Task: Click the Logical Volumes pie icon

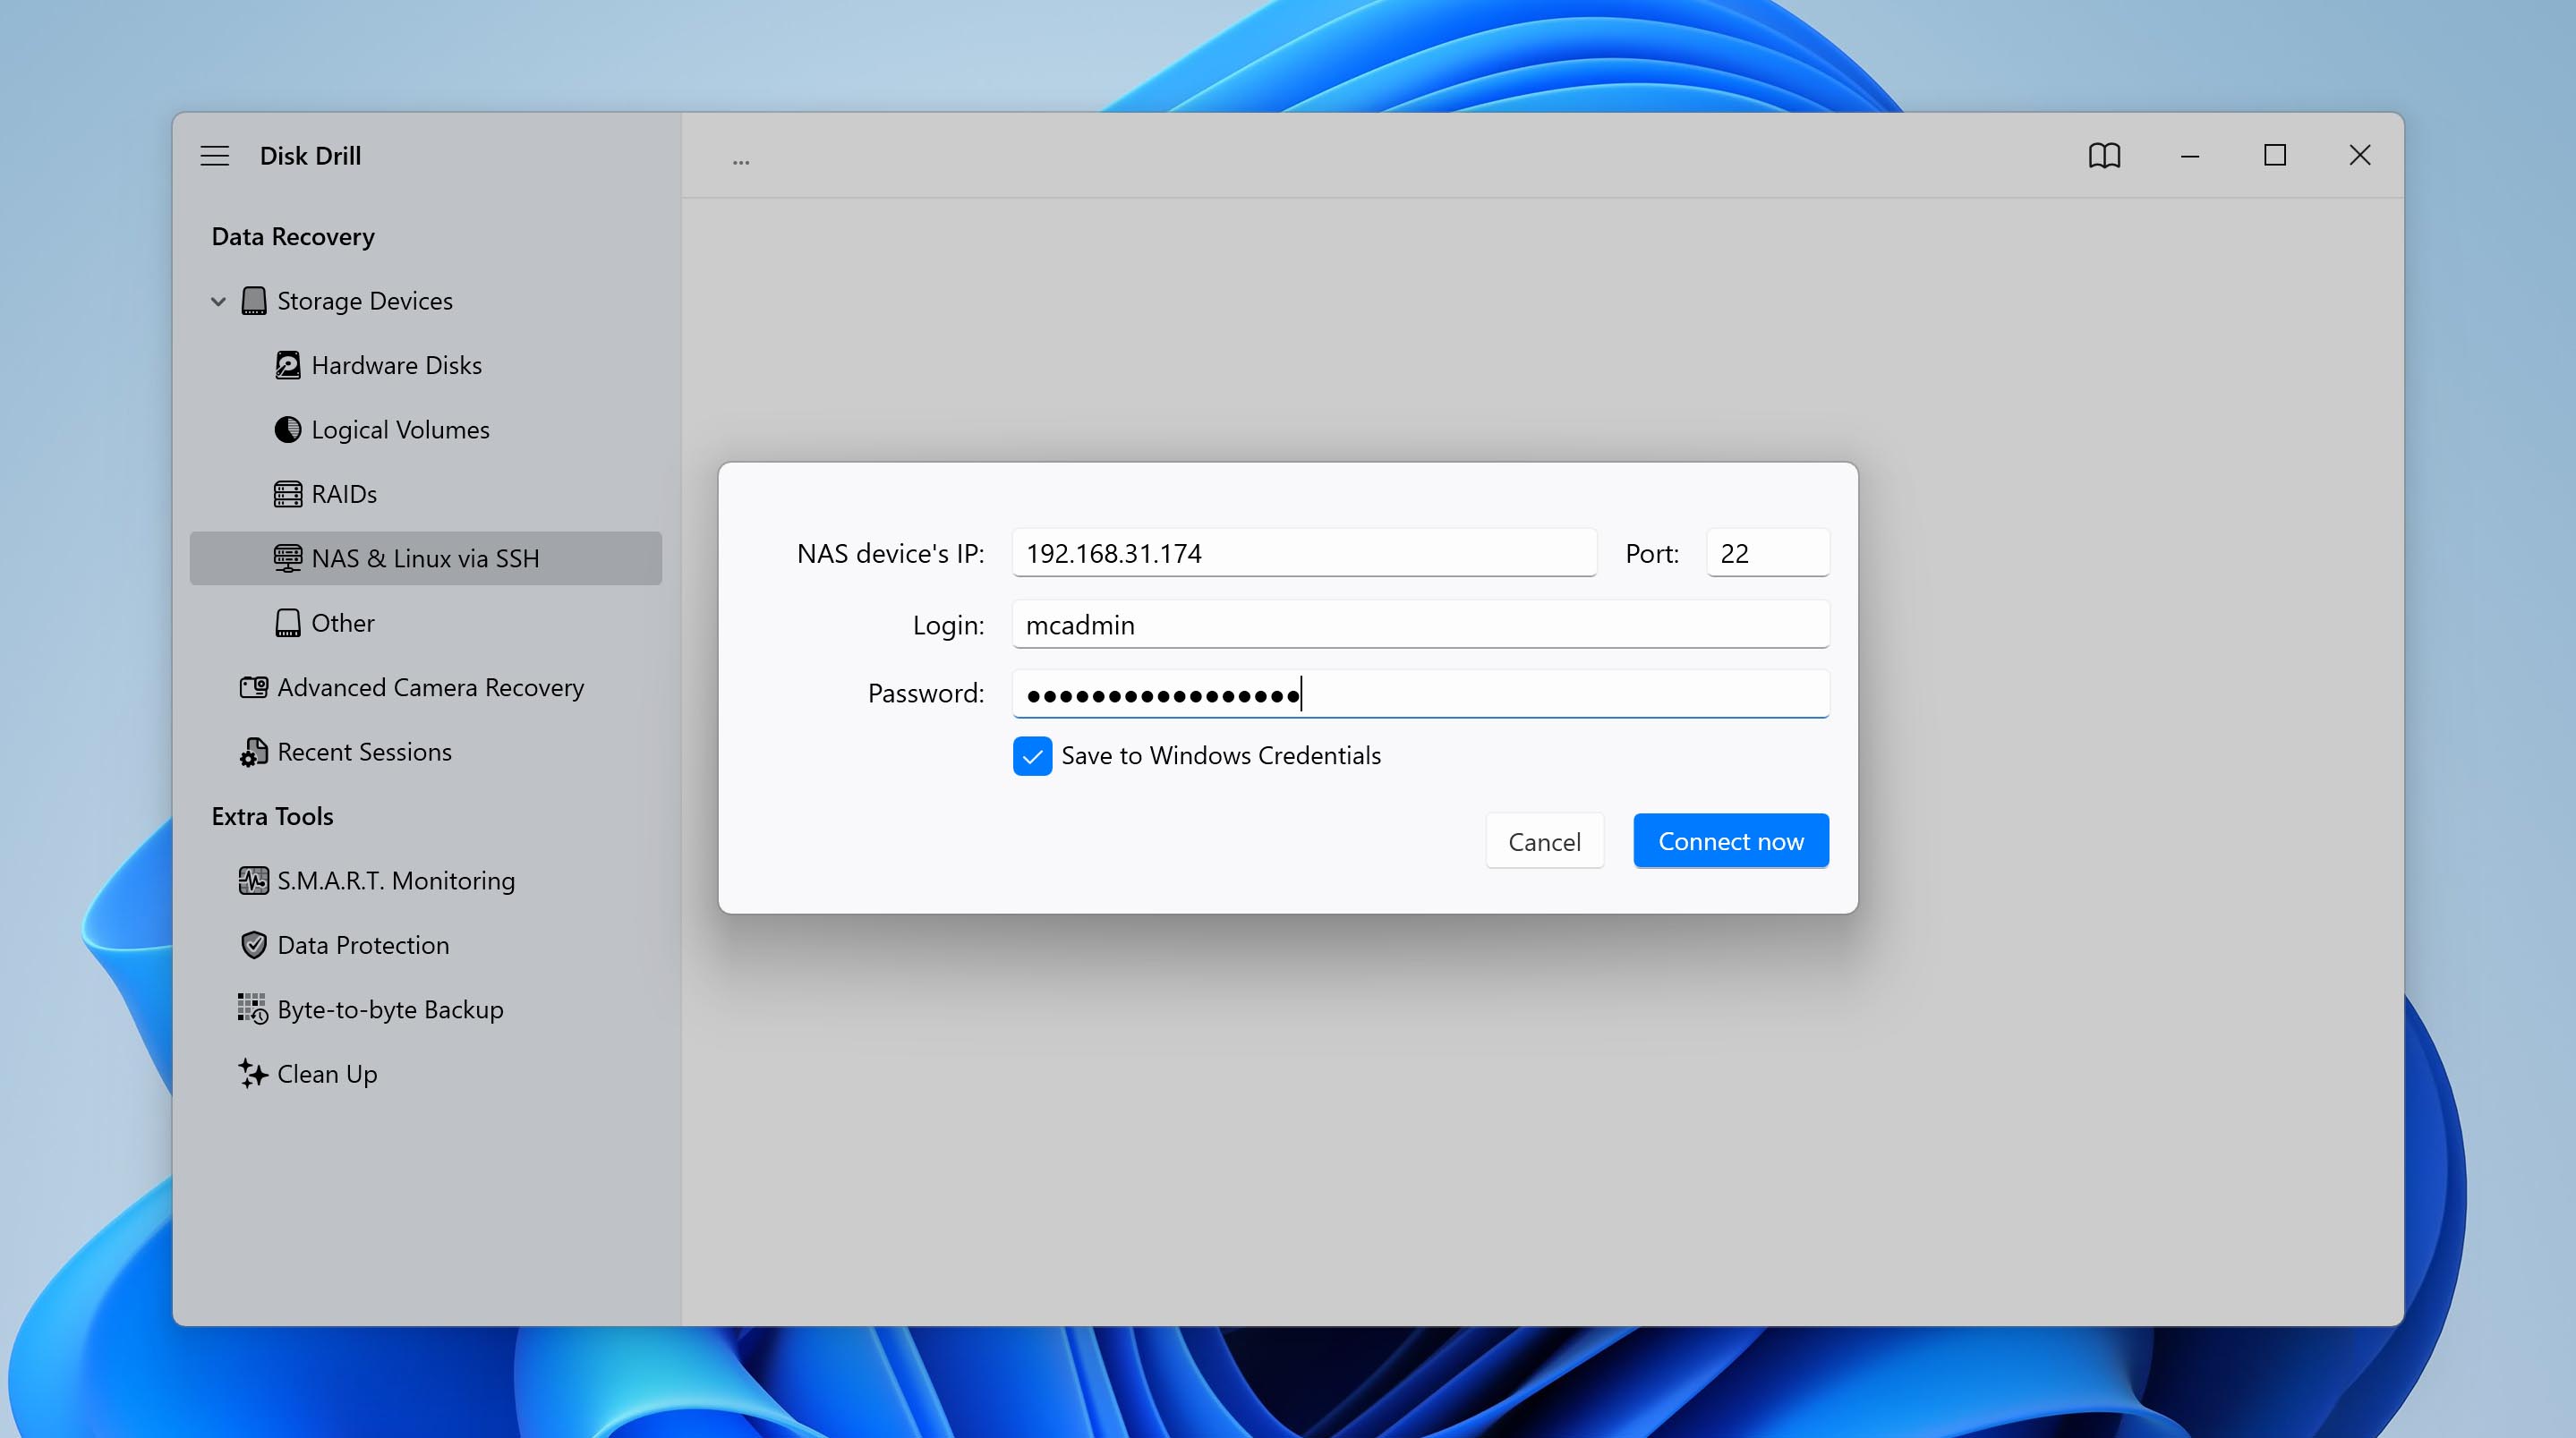Action: pyautogui.click(x=288, y=430)
